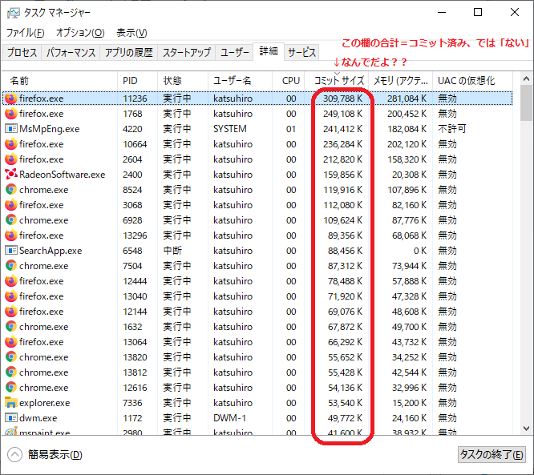Click the explorer.exe folder icon
Viewport: 534px width, 475px height.
pyautogui.click(x=11, y=403)
